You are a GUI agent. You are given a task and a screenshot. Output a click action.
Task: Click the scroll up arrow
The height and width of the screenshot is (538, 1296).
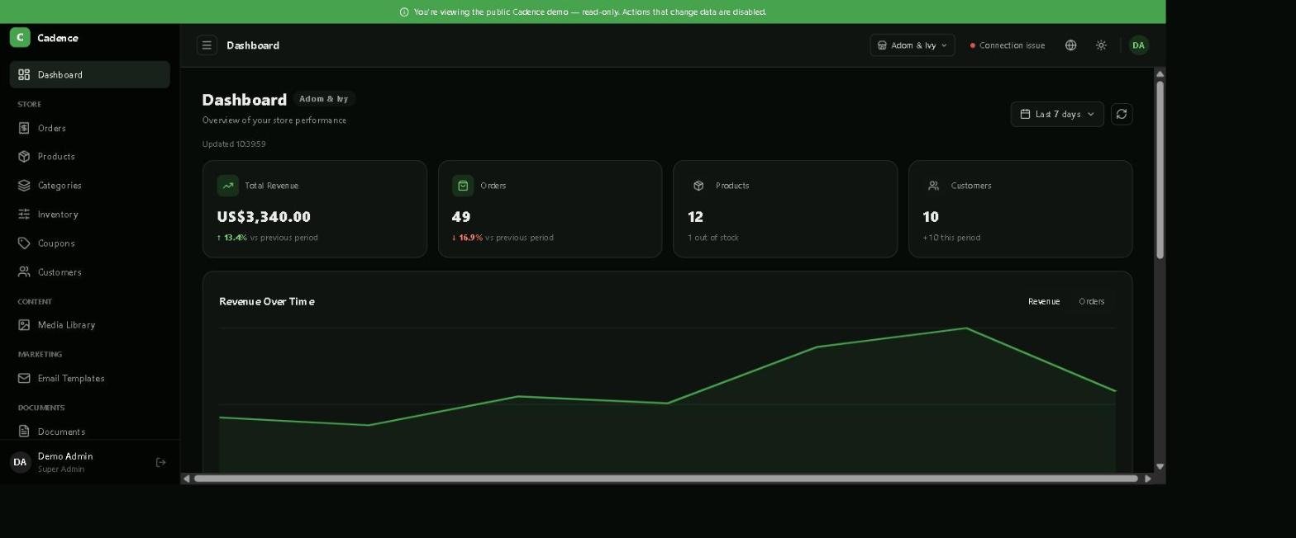coord(1160,74)
